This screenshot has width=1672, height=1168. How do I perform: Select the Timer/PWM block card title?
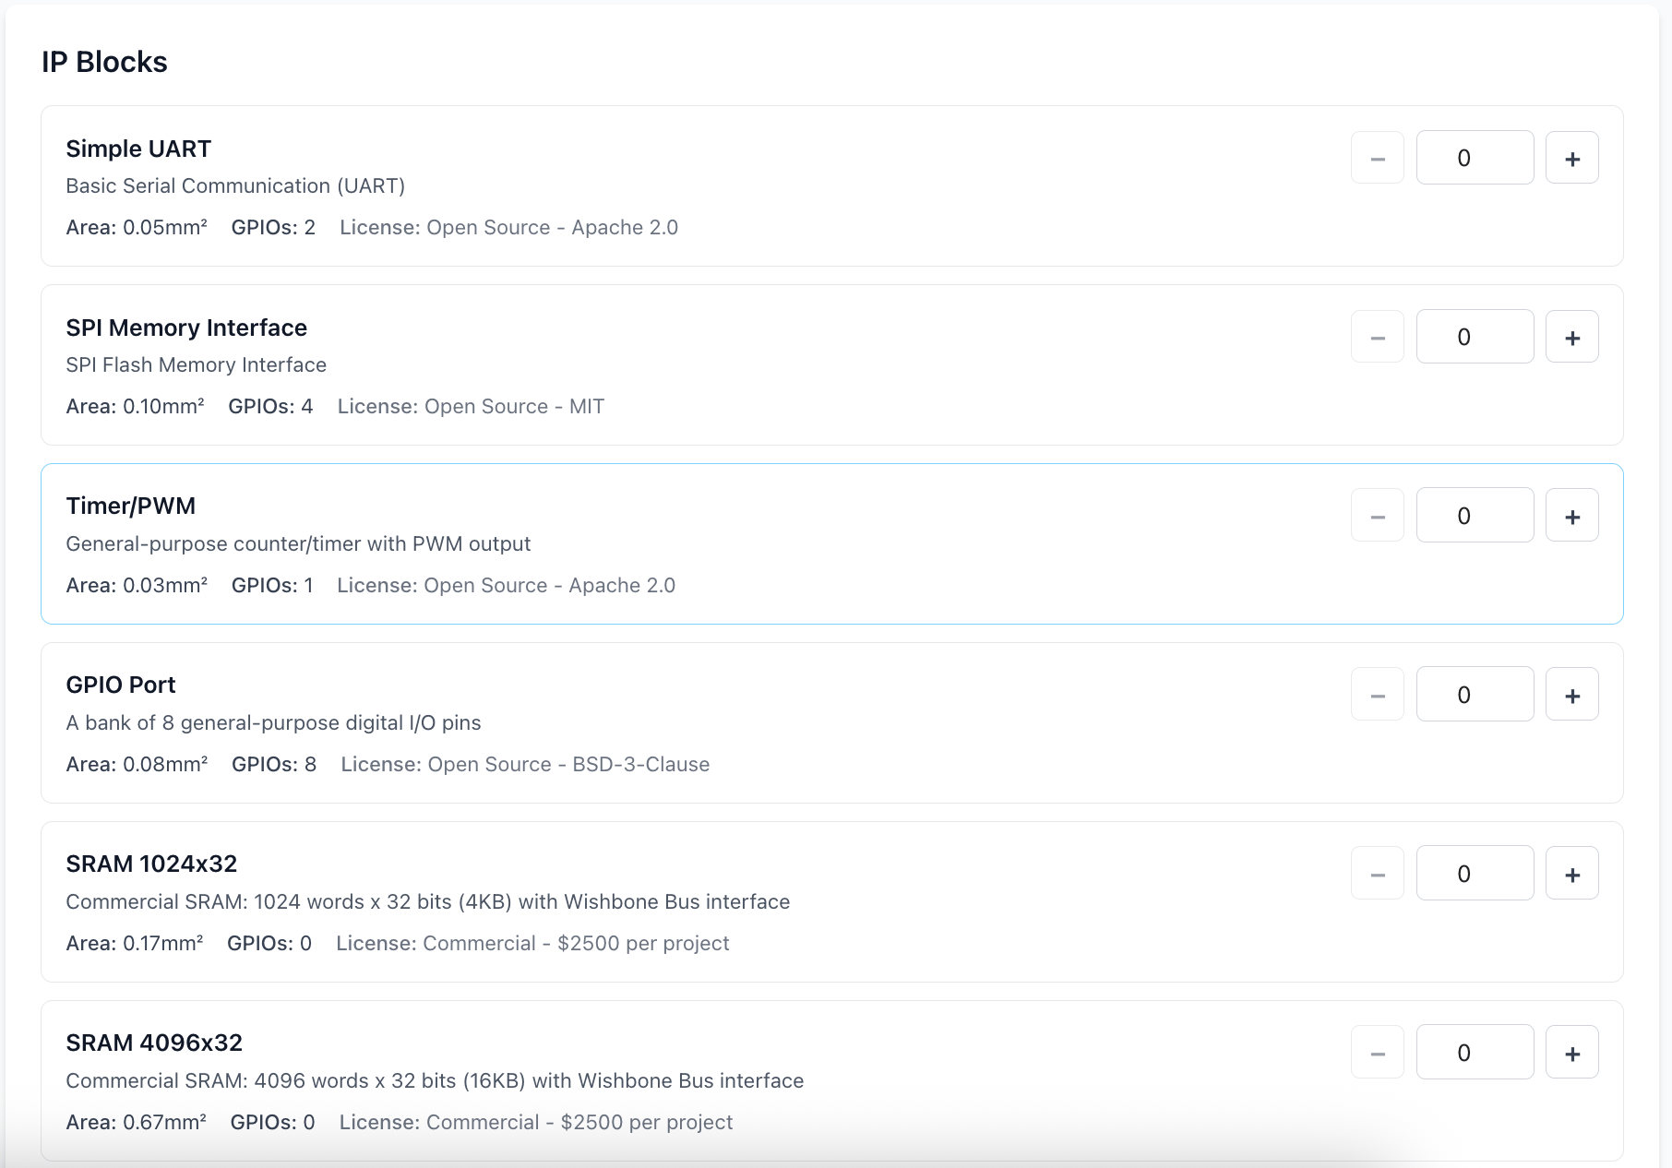coord(131,507)
